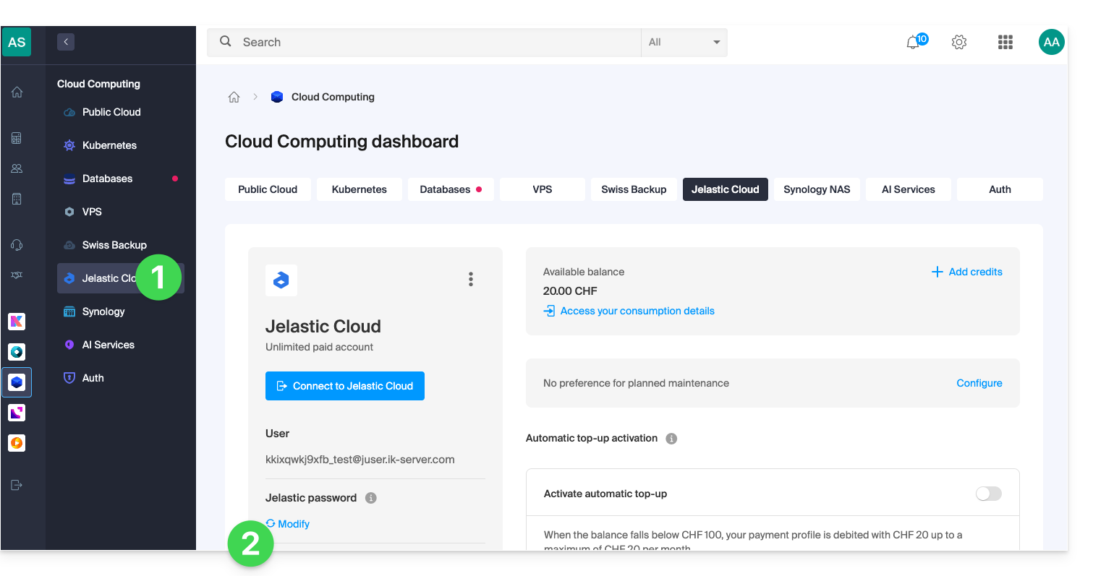This screenshot has width=1093, height=576.
Task: Open the users icon in left rail
Action: [x=17, y=168]
